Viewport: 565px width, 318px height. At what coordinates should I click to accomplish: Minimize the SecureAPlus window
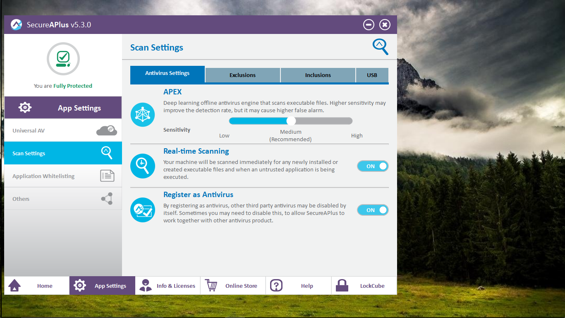369,25
